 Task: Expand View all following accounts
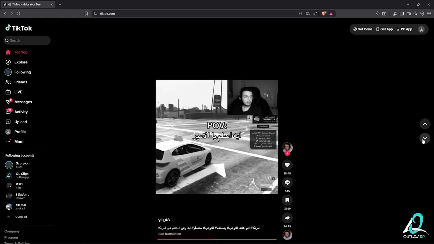[x=21, y=217]
